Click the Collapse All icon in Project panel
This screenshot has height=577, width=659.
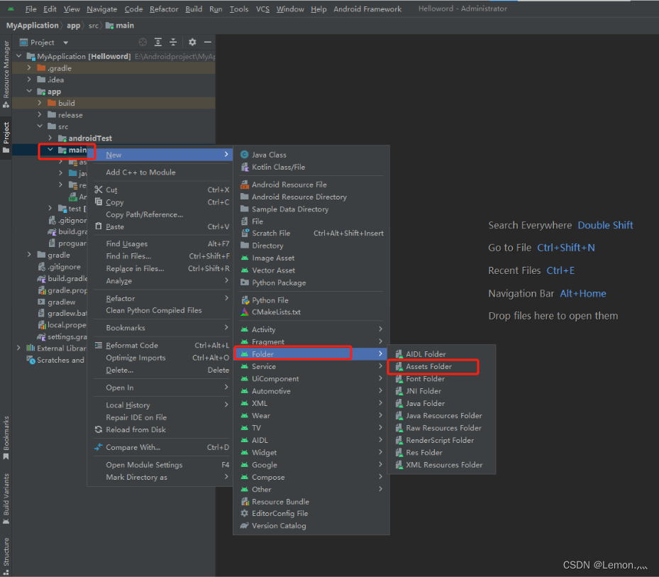173,42
